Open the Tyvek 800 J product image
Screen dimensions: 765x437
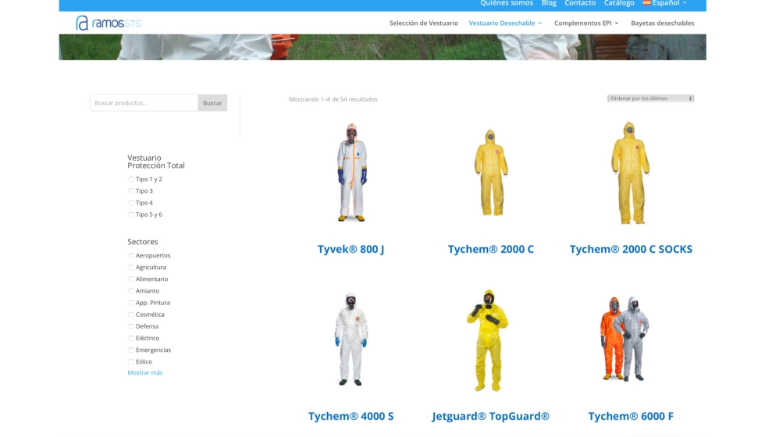(351, 173)
